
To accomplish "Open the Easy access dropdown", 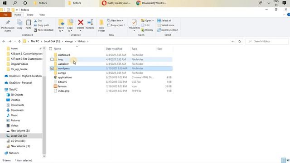I will coord(116,25).
